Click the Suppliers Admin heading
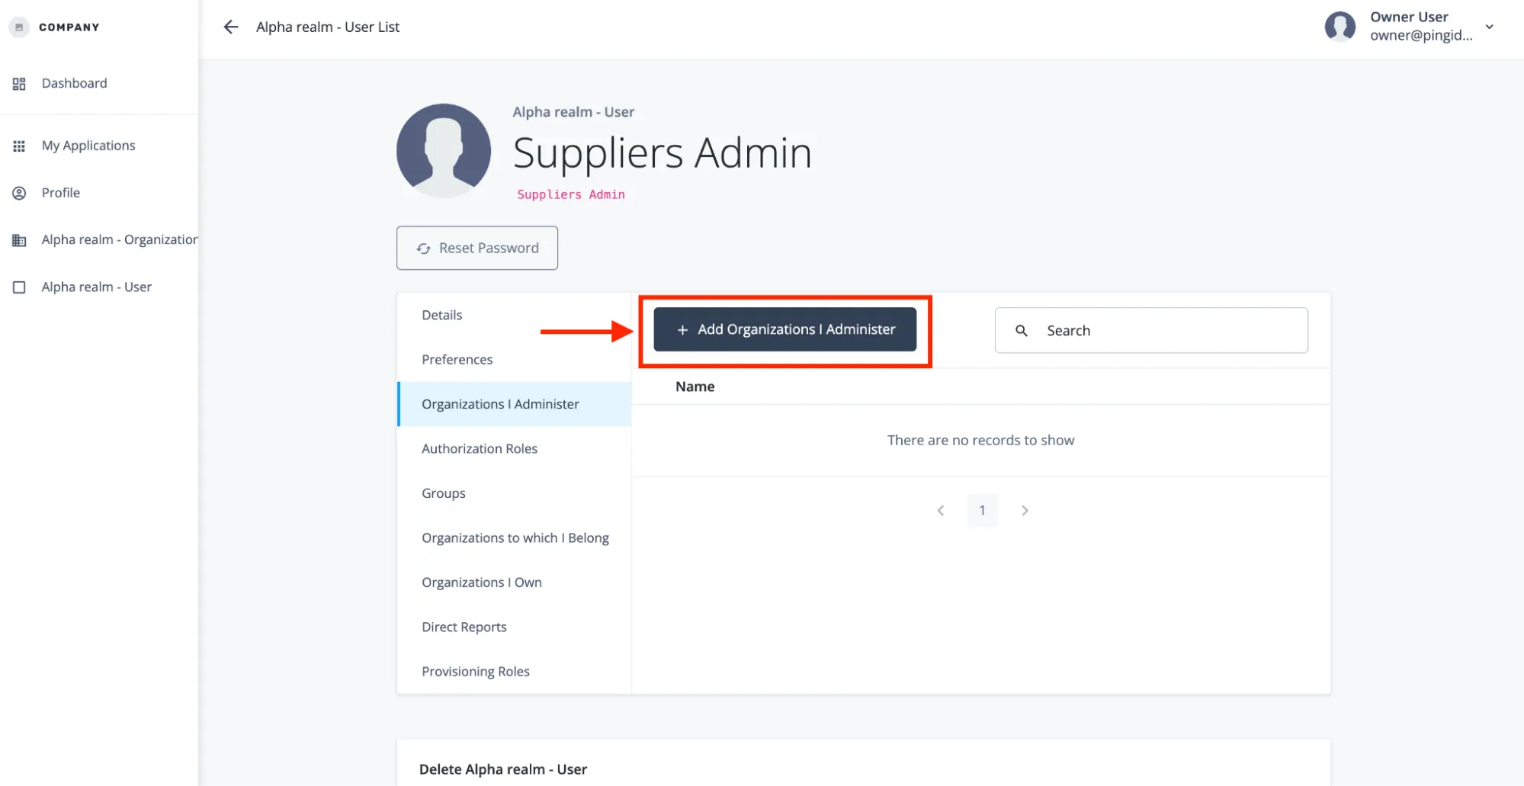This screenshot has height=786, width=1524. click(x=663, y=152)
